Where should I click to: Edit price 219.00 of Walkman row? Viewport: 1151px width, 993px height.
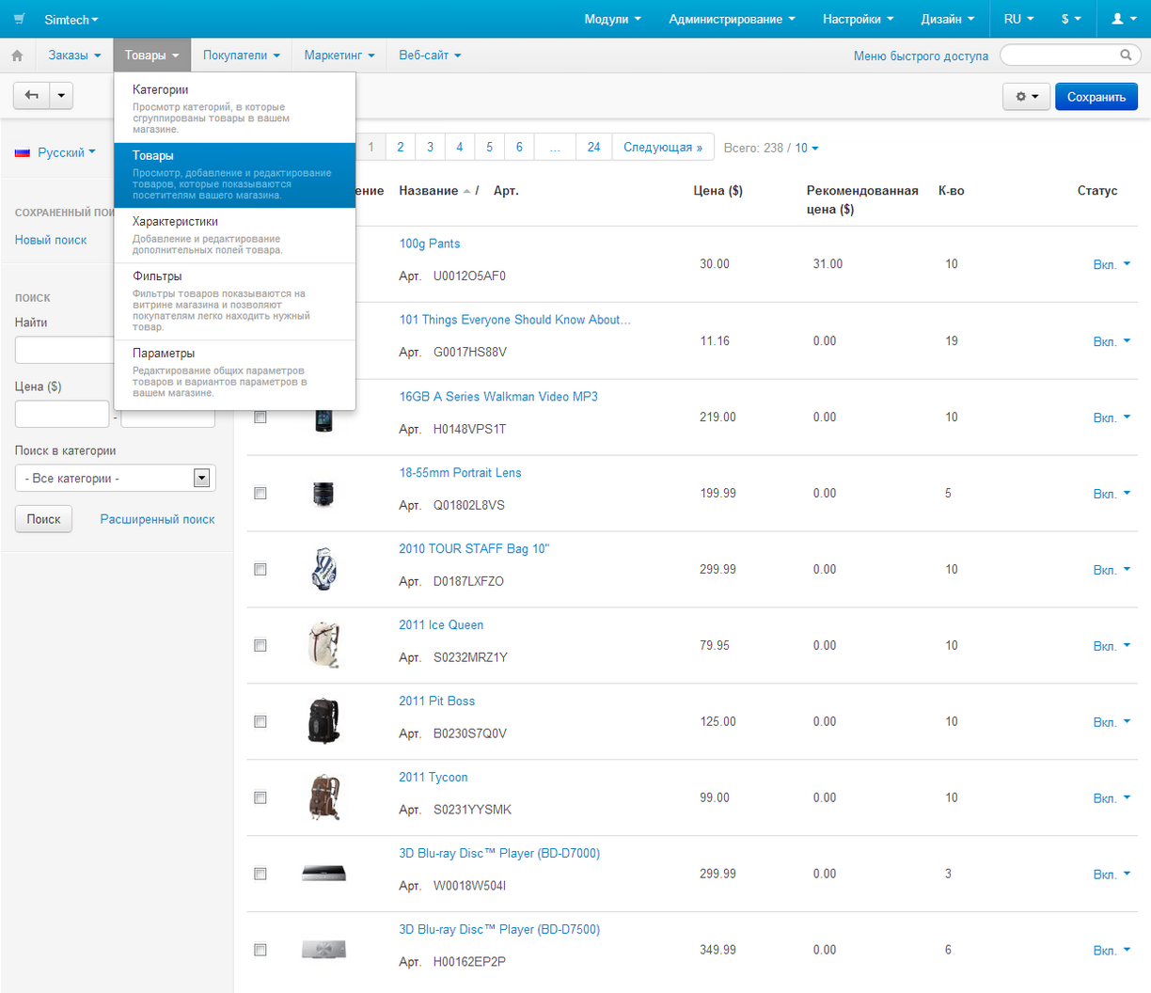tap(717, 418)
